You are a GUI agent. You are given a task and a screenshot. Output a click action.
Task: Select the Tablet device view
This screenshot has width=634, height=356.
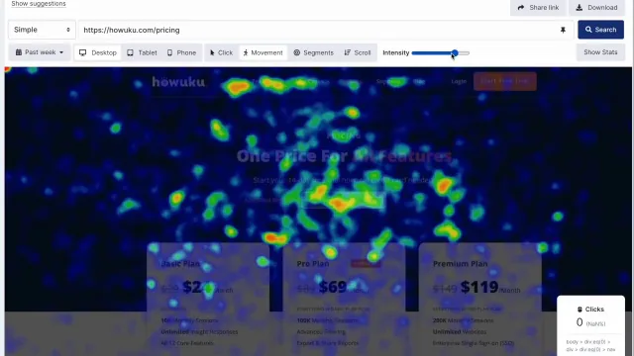coord(142,52)
